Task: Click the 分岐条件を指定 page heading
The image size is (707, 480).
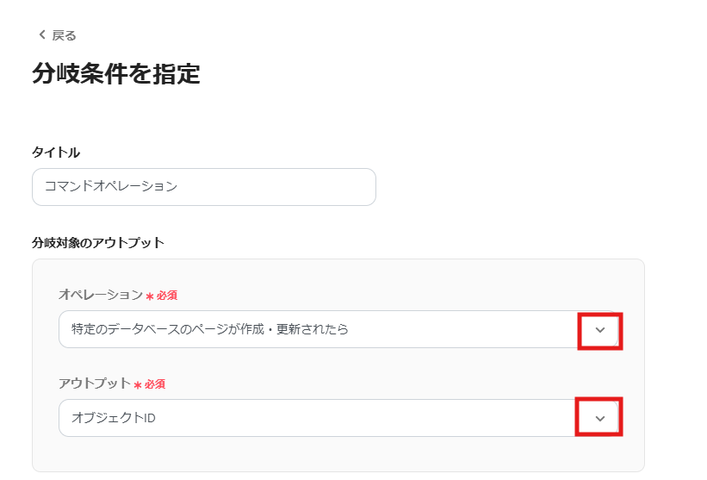Action: click(x=116, y=74)
